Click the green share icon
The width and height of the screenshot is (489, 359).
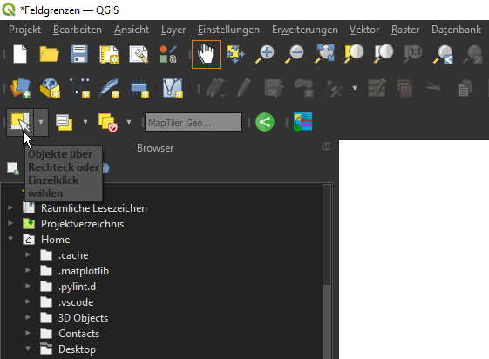[x=265, y=122]
